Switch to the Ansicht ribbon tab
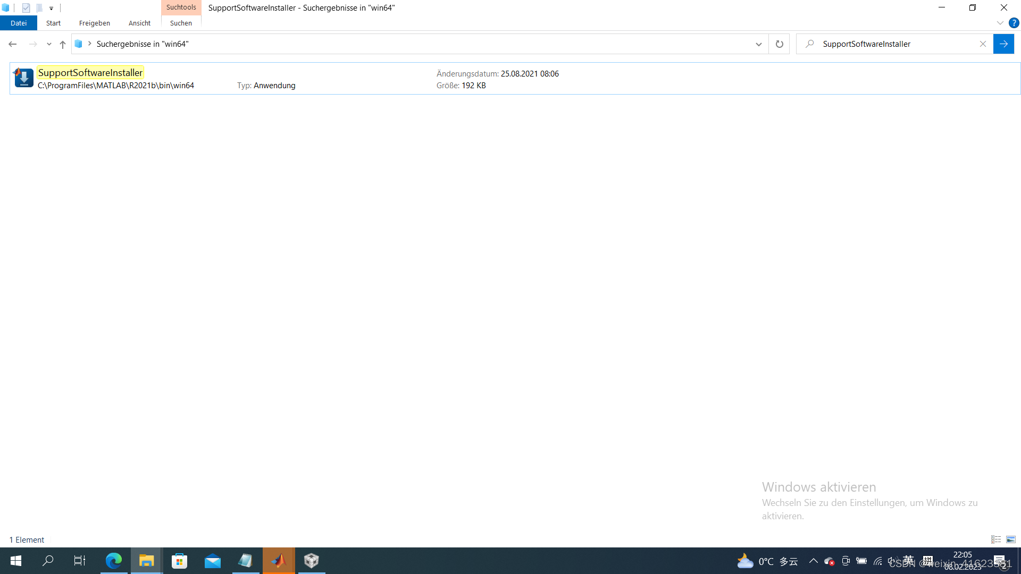1021x574 pixels. click(139, 23)
